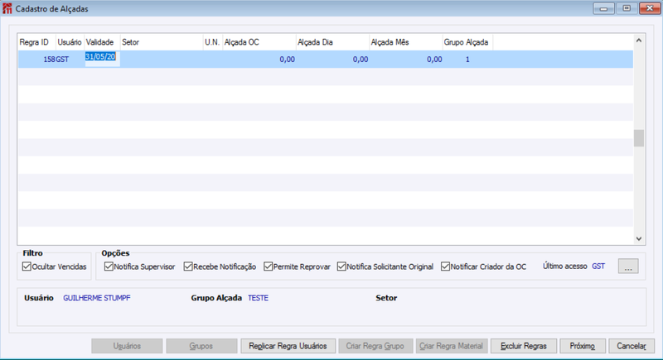663x360 pixels.
Task: Click GUILHERME STUMPF user name text
Action: point(97,298)
